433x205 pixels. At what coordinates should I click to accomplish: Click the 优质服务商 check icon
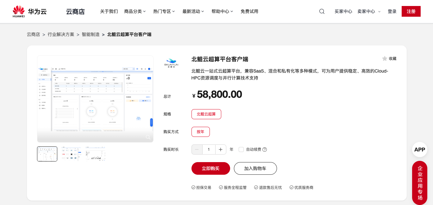pyautogui.click(x=292, y=187)
